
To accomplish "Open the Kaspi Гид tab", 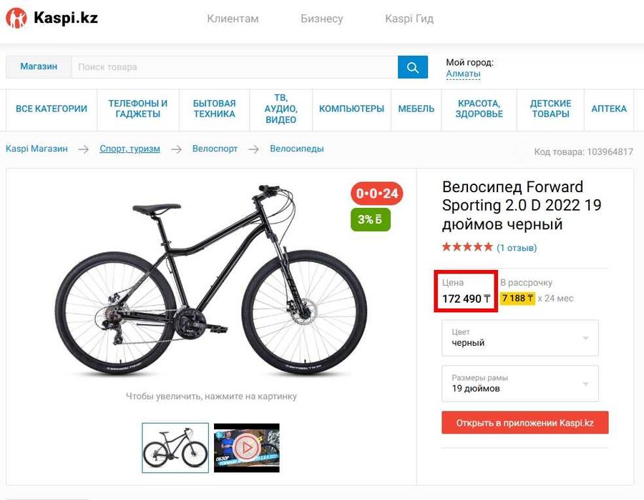I will pos(409,19).
